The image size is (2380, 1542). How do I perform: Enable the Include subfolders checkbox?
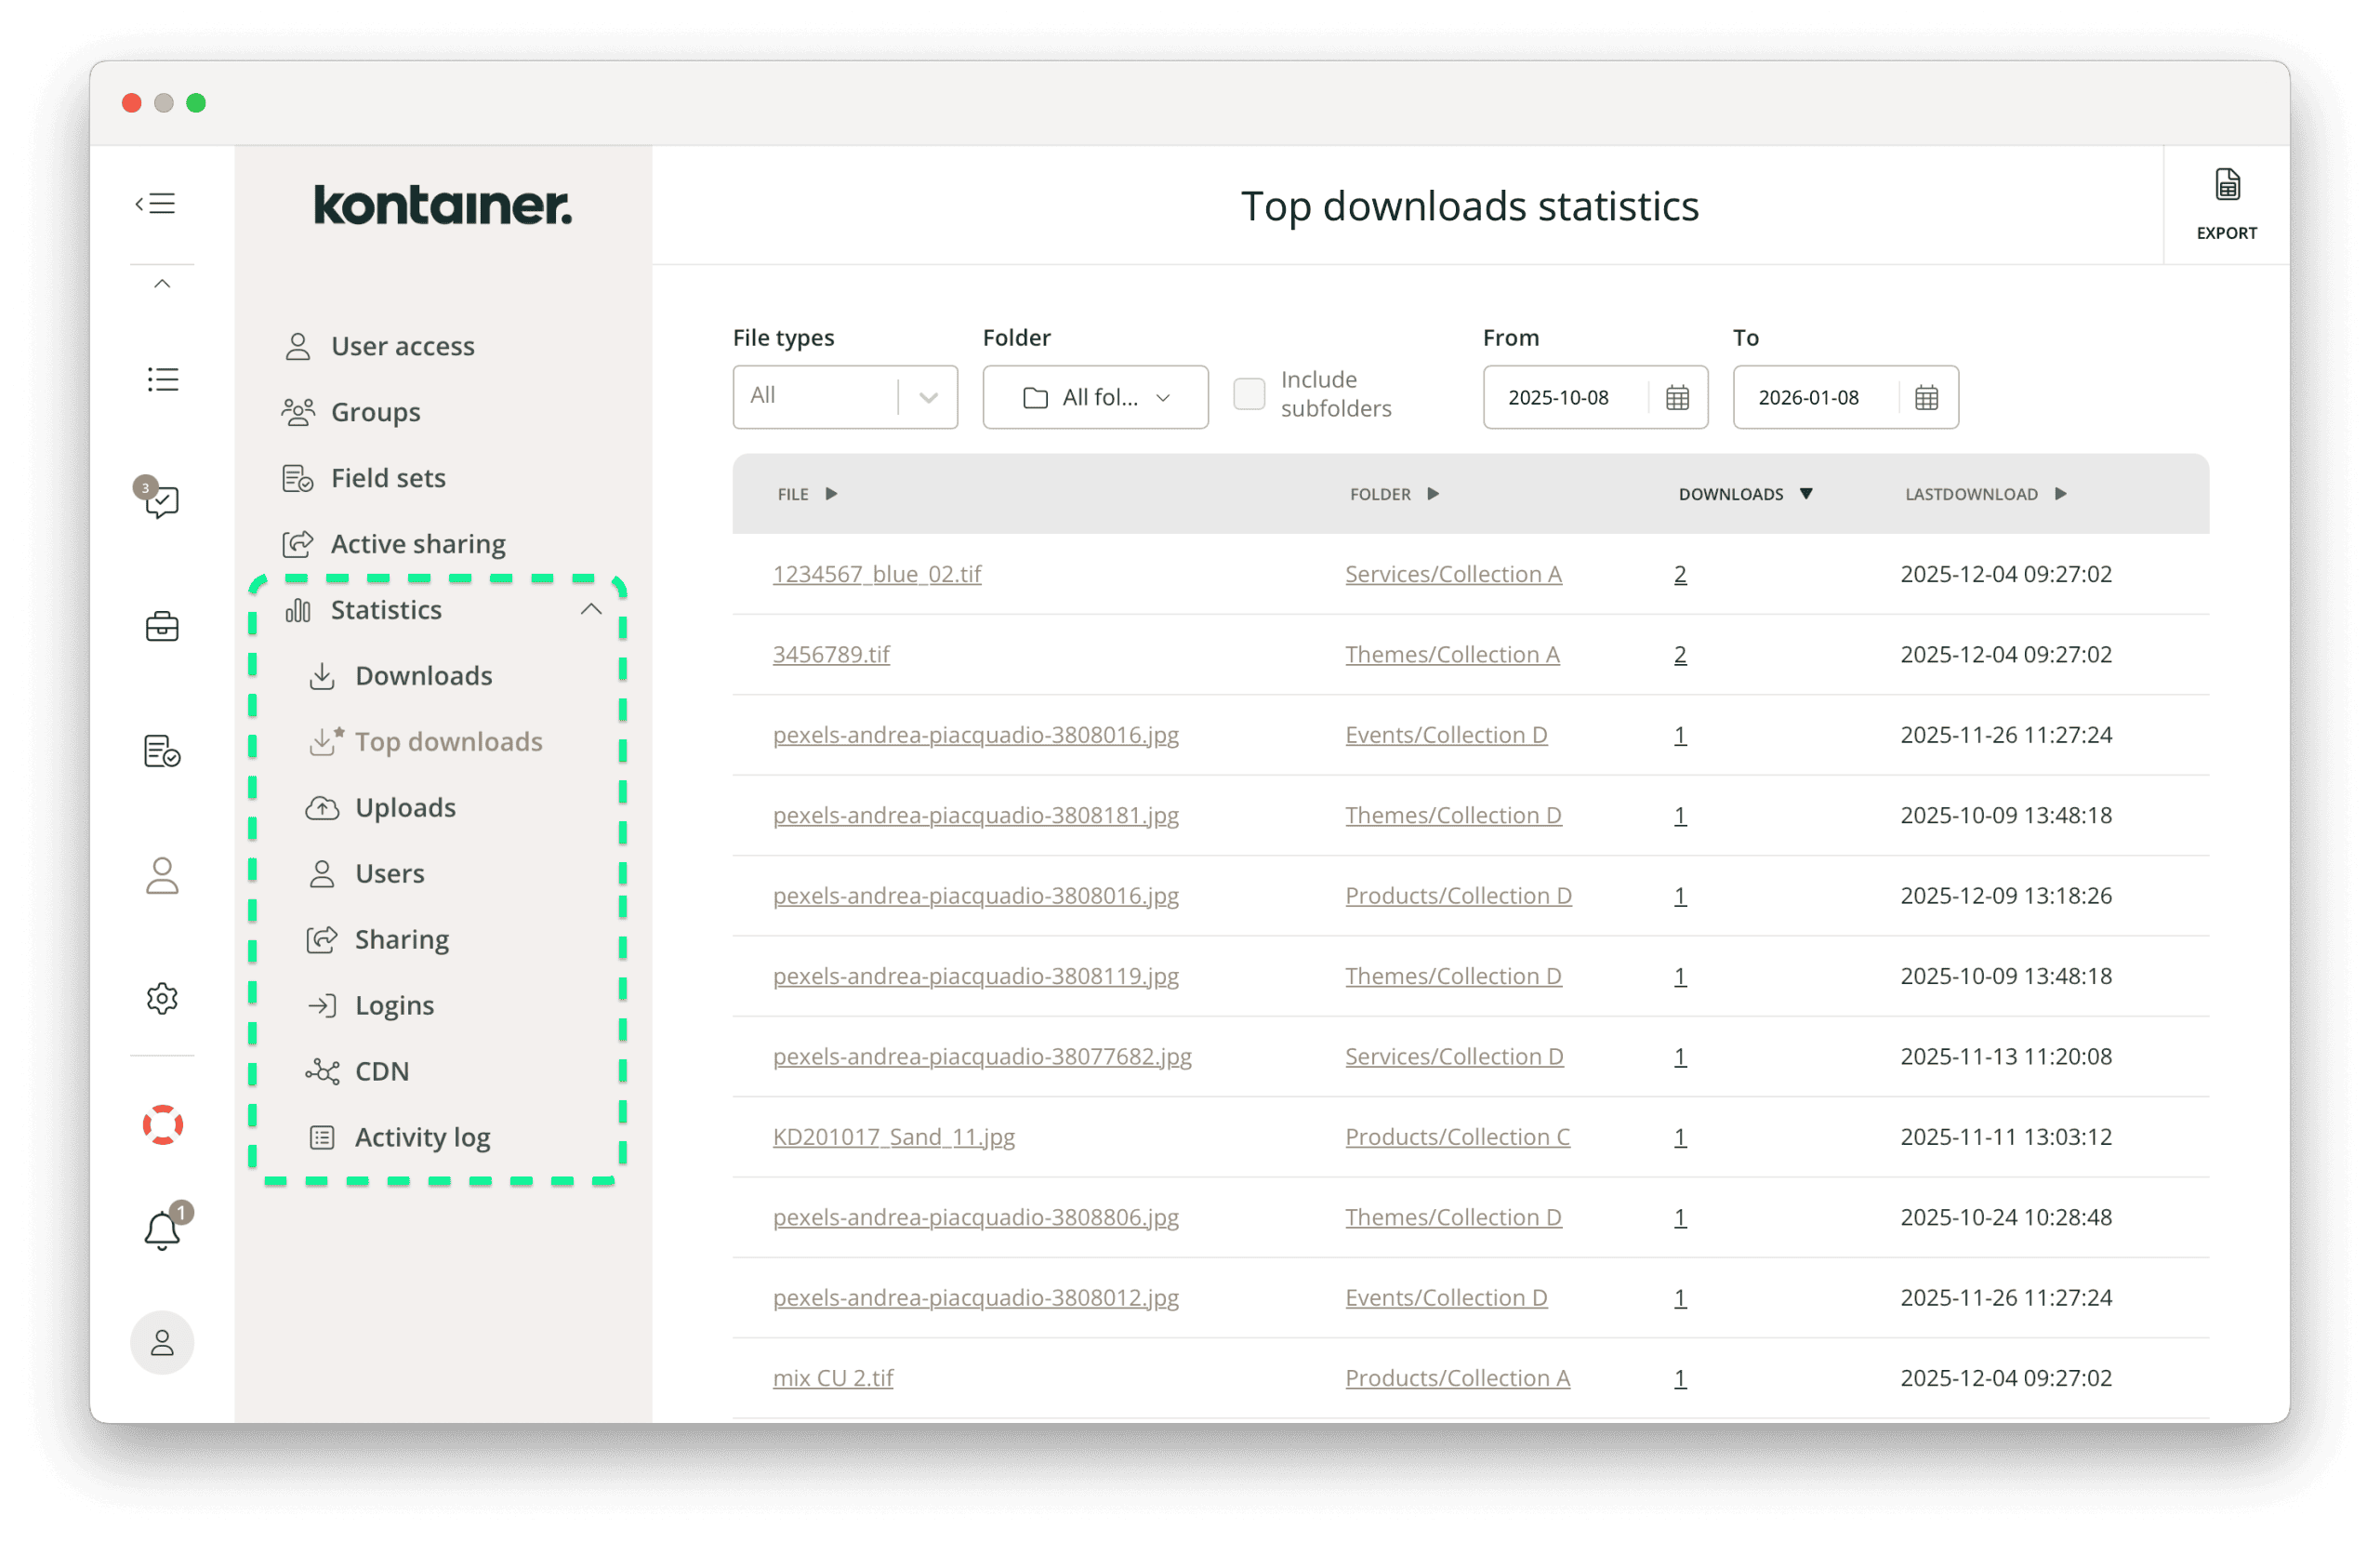click(1249, 394)
